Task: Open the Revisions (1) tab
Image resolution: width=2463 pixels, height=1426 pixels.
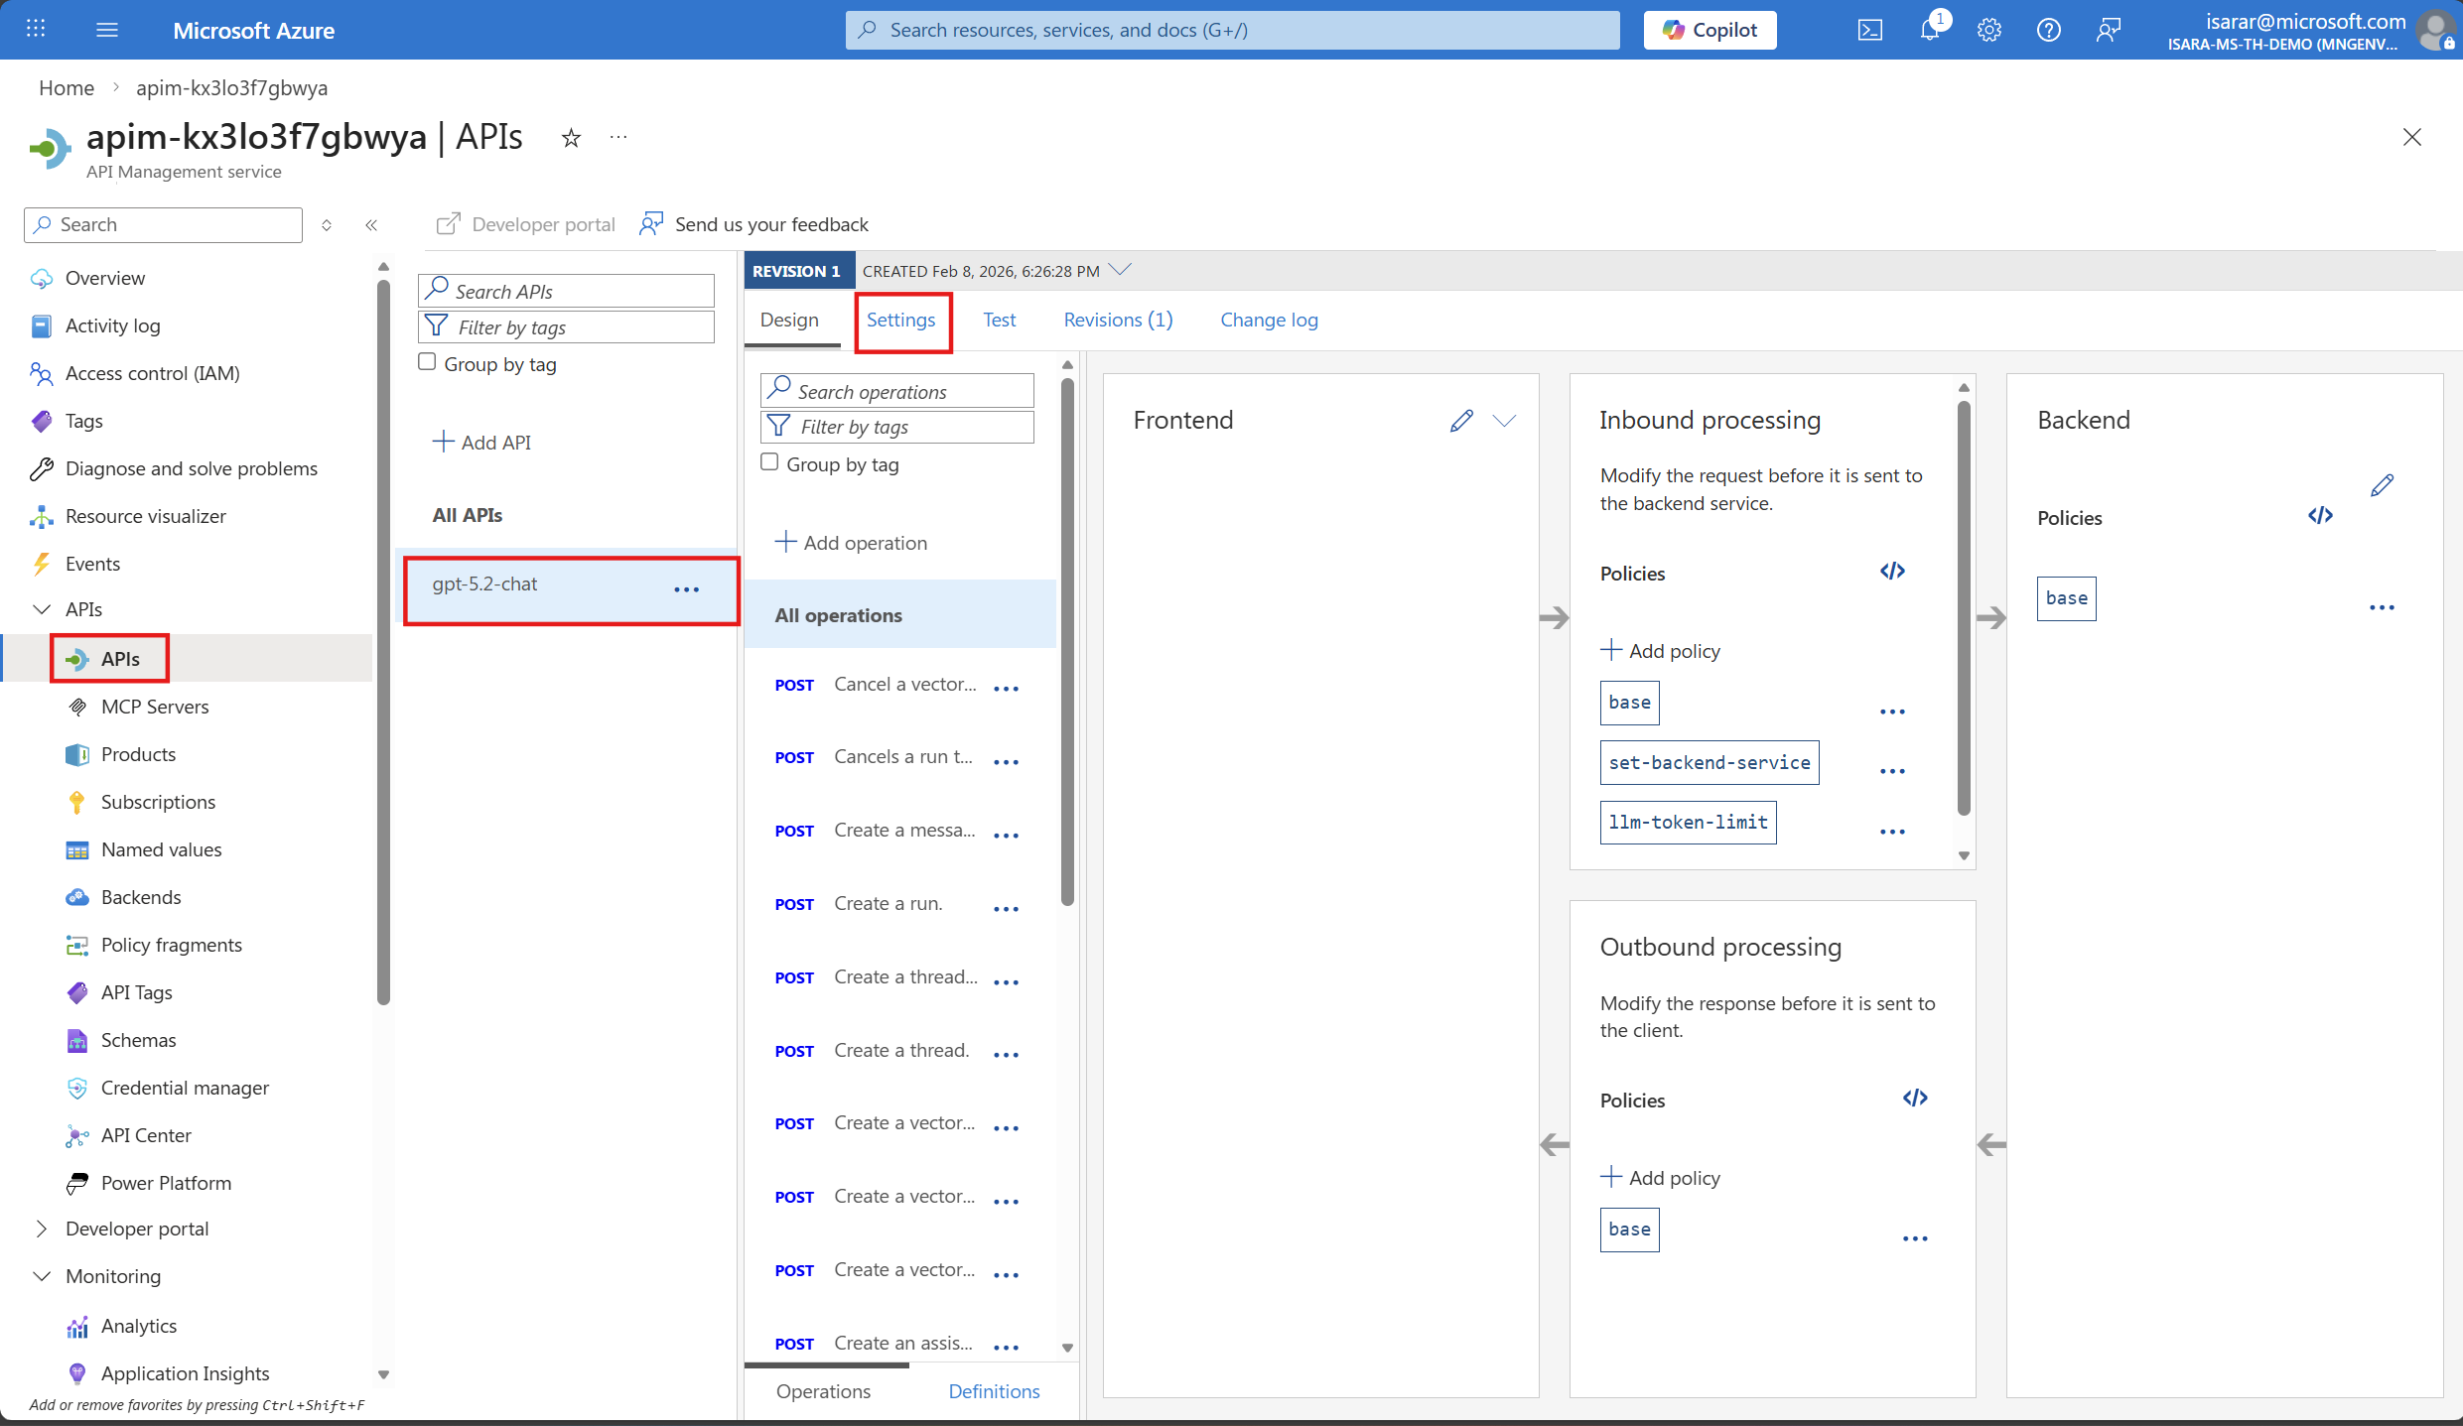Action: (x=1118, y=320)
